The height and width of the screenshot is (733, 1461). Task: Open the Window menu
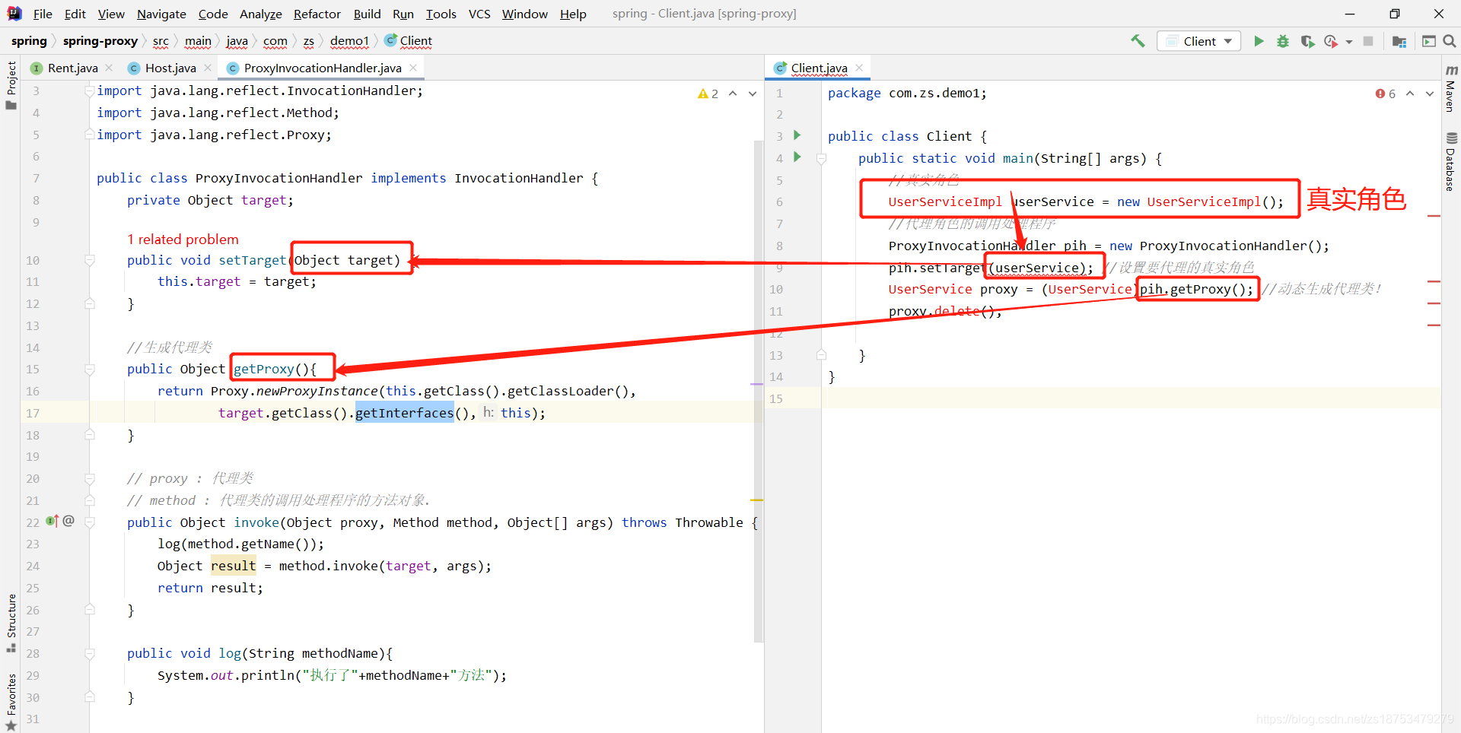pos(524,14)
